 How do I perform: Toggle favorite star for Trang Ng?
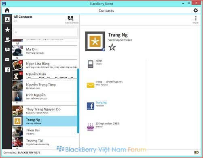tap(112, 47)
